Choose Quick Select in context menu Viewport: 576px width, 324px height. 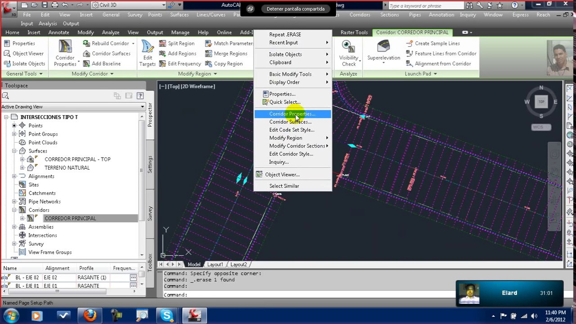tap(292, 102)
